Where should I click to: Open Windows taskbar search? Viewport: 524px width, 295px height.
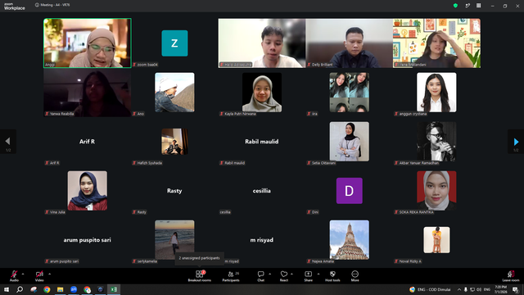click(20, 289)
